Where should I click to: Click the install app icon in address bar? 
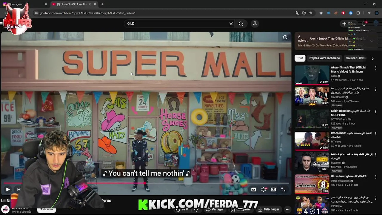[304, 13]
